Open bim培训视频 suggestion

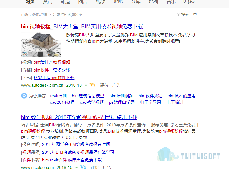[x=121, y=96]
